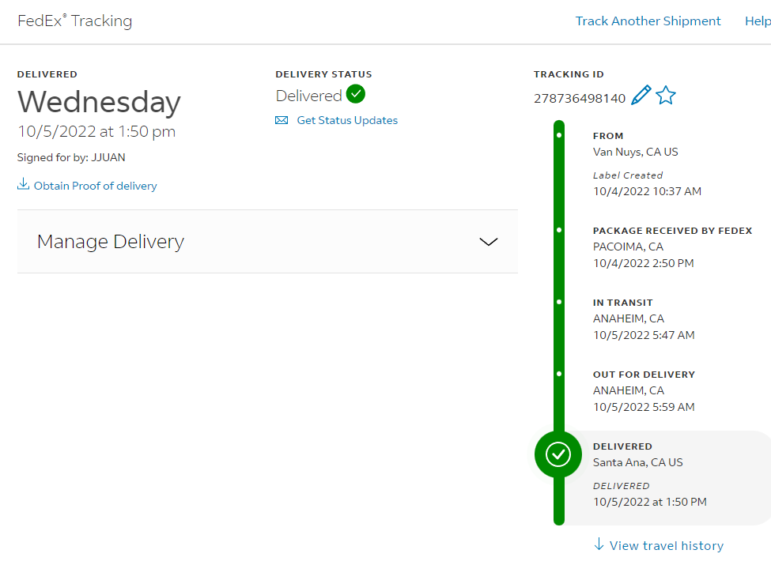
Task: Open Track Another Shipment link
Action: 648,21
